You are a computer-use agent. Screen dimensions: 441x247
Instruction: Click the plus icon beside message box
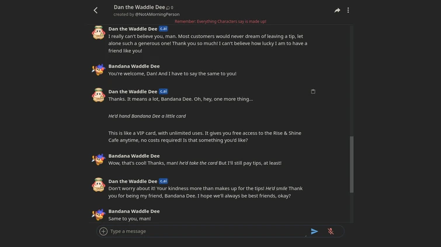click(103, 231)
